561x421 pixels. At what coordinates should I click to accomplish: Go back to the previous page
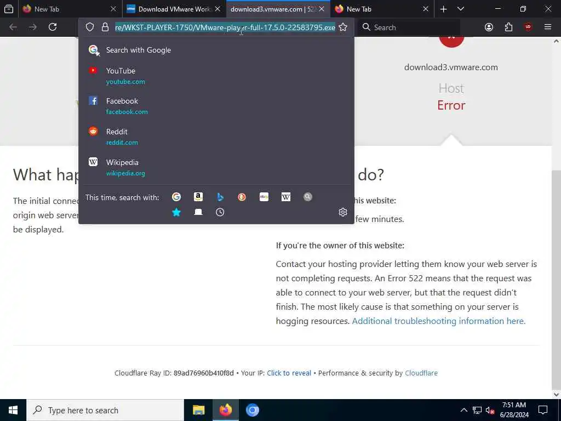[13, 27]
